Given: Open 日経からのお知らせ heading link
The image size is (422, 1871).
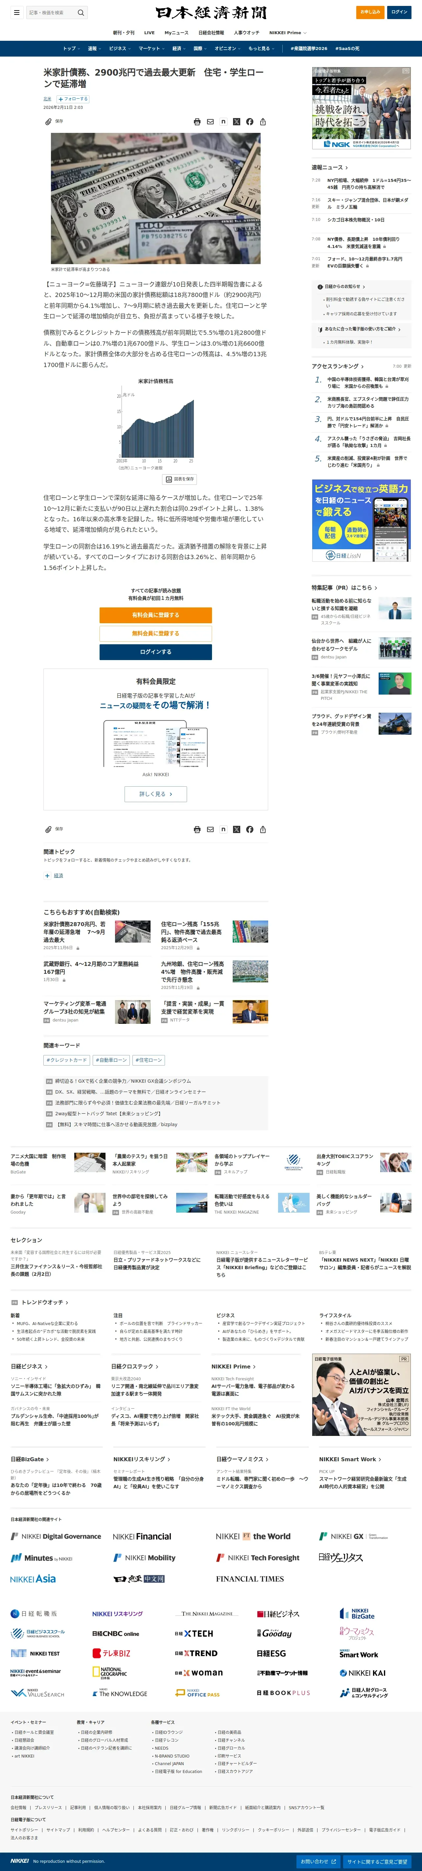Looking at the screenshot, I should (x=342, y=287).
